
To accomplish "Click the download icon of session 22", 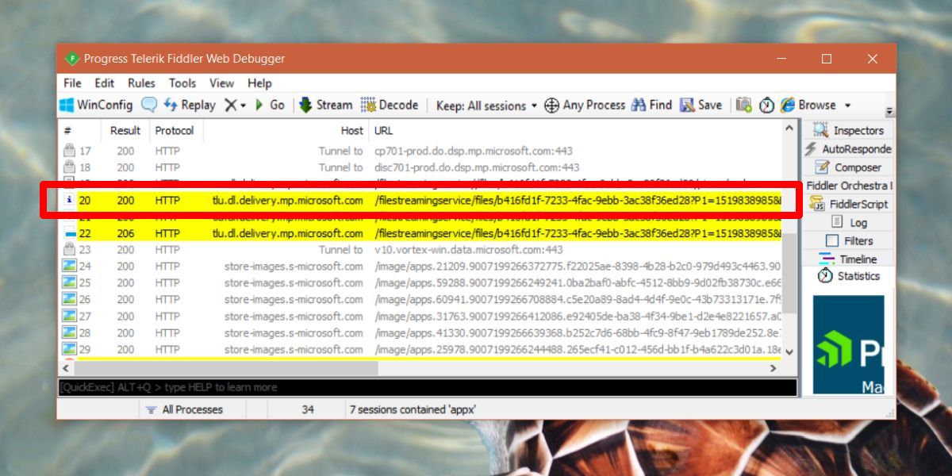I will click(x=69, y=233).
